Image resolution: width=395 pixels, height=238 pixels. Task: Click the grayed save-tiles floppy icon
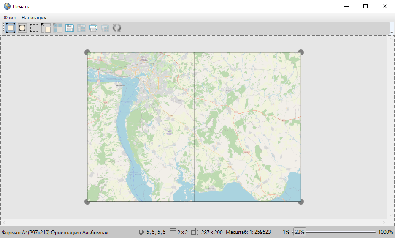81,28
